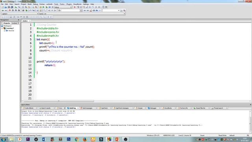Click the Run to cursor debug icon
Image resolution: width=252 pixels, height=142 pixels.
(x=78, y=7)
